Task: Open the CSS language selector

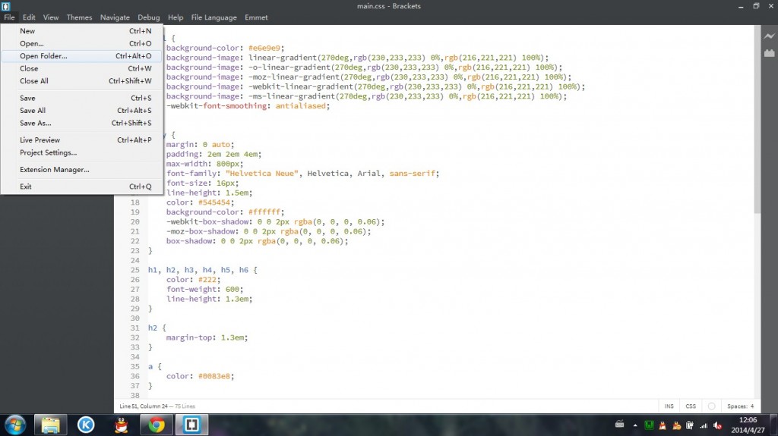Action: [x=691, y=406]
